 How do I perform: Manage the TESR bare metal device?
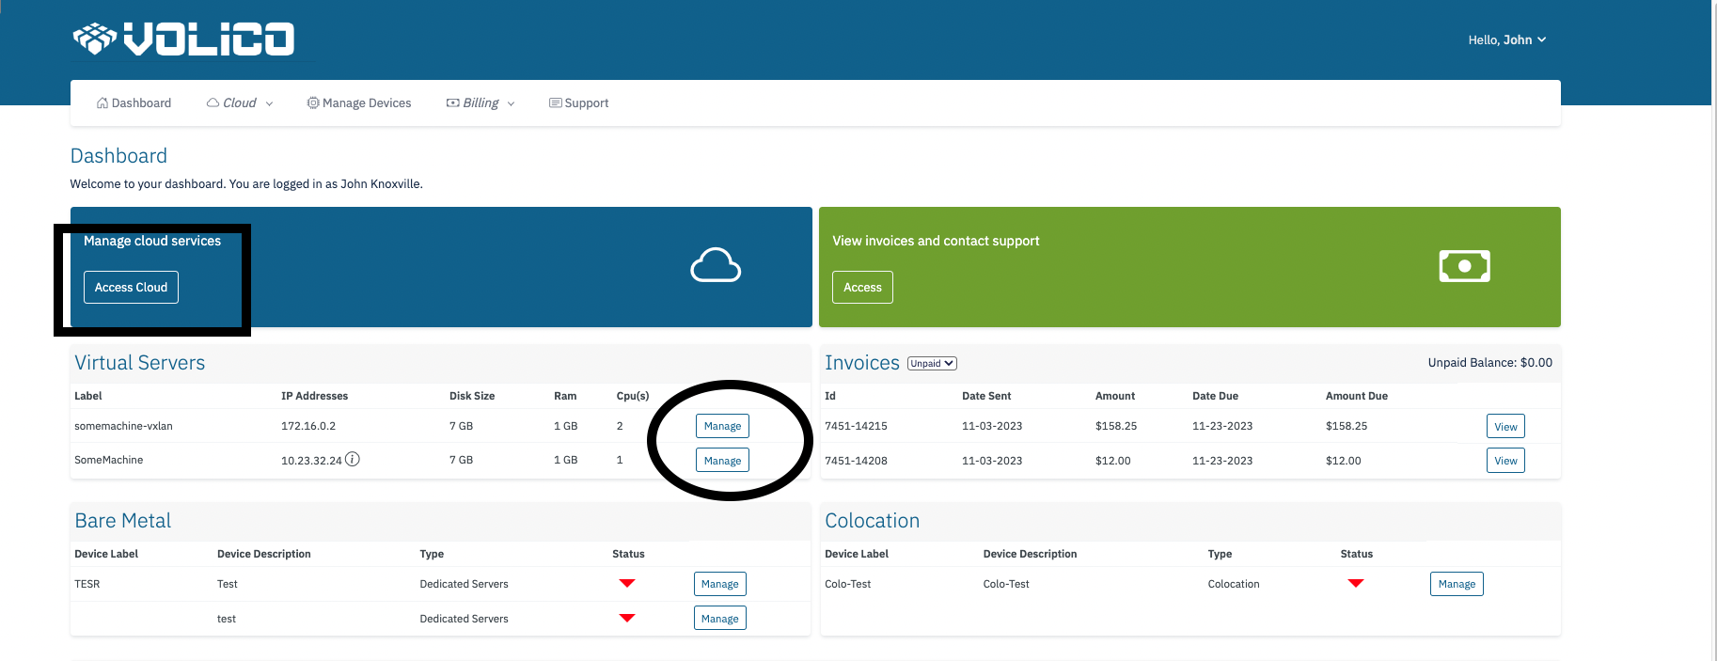[x=719, y=584]
